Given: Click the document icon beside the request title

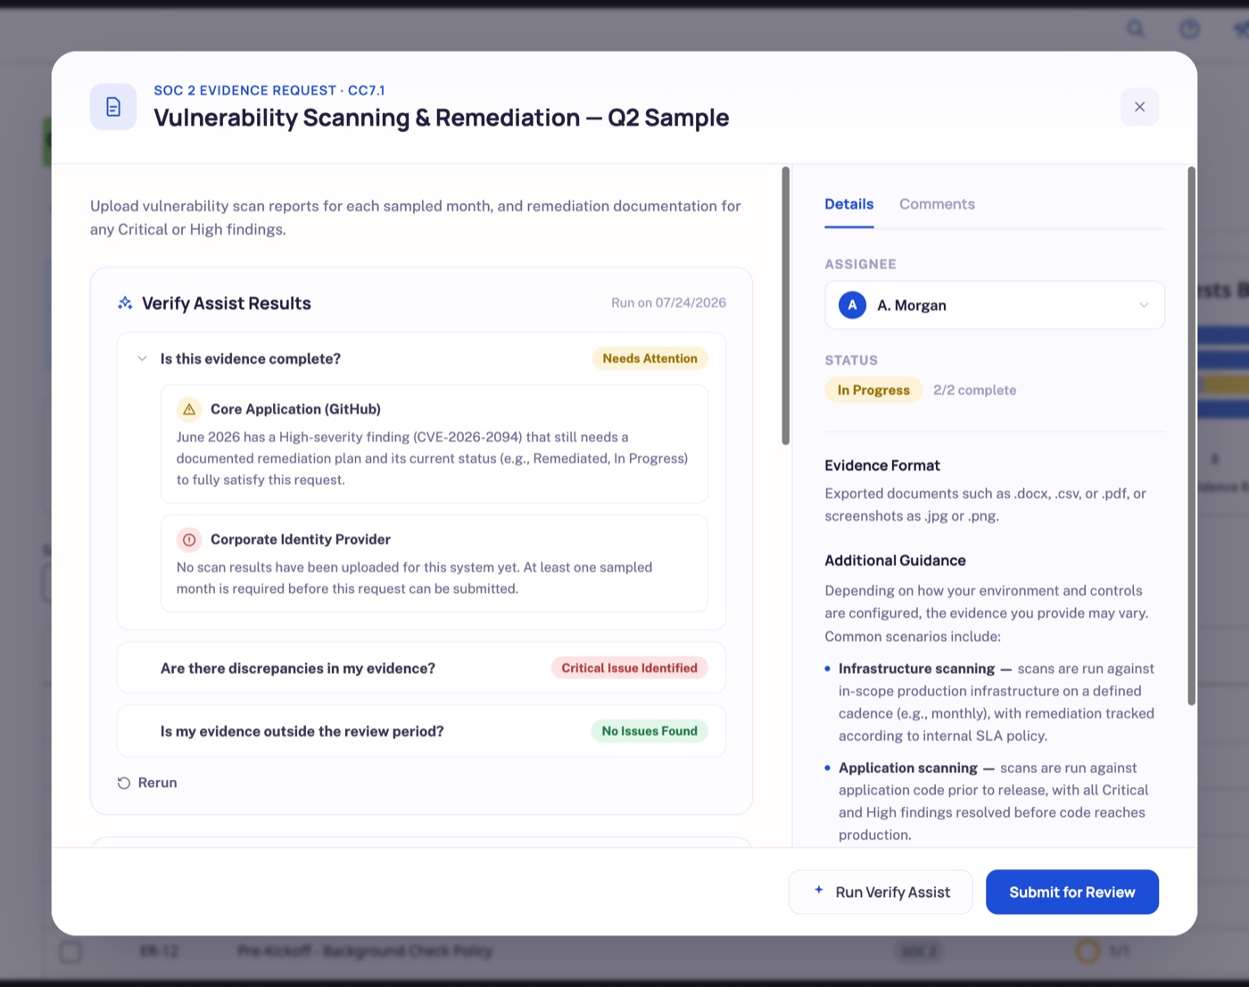Looking at the screenshot, I should coord(113,107).
